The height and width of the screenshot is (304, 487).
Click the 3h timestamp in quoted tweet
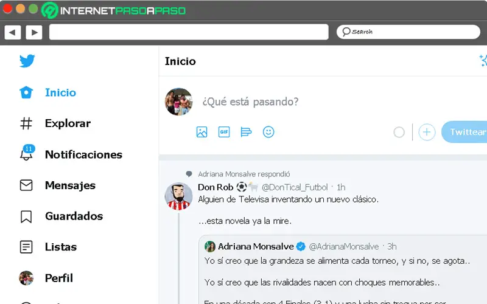coord(392,247)
